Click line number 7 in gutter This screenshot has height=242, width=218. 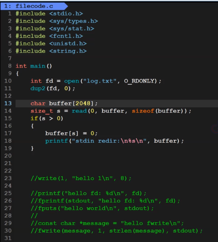click(10, 59)
